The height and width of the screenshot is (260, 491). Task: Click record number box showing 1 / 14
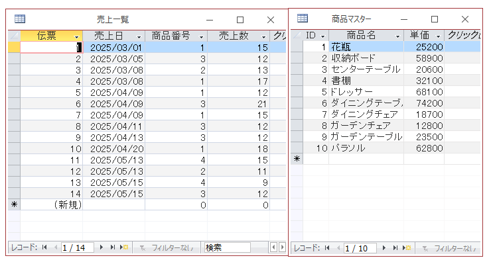78,247
